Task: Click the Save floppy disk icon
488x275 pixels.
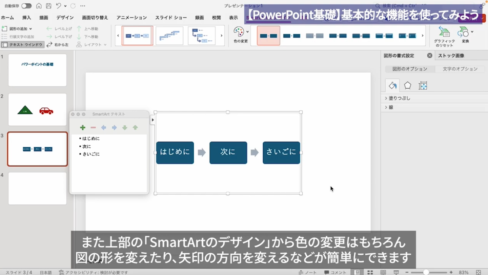Action: (x=48, y=6)
